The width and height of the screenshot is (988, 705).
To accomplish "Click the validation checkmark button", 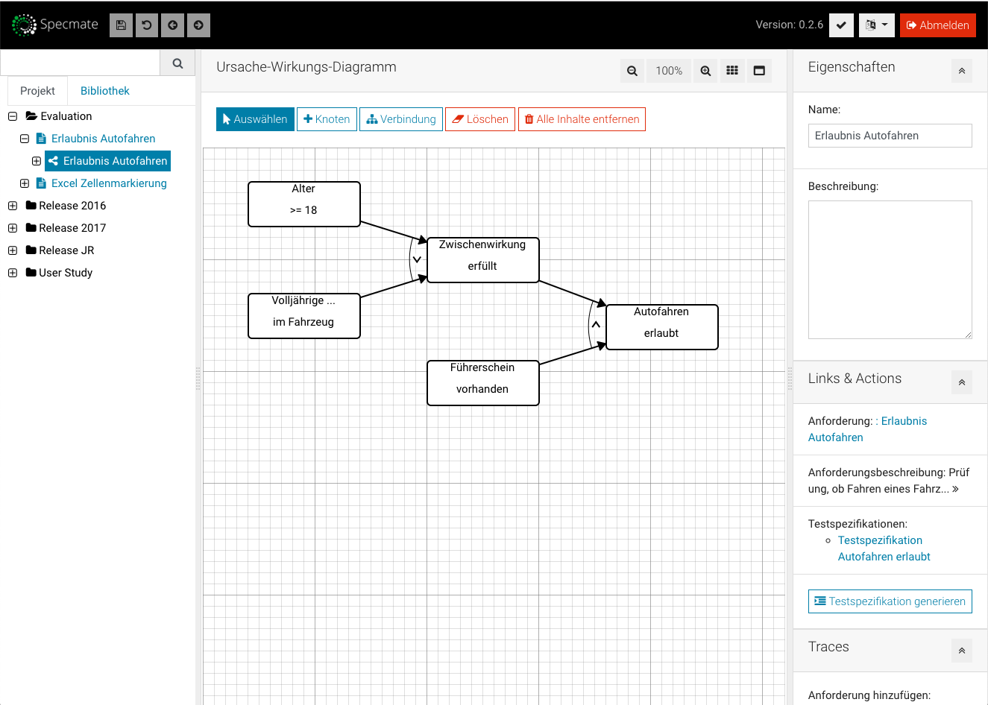I will pyautogui.click(x=841, y=25).
